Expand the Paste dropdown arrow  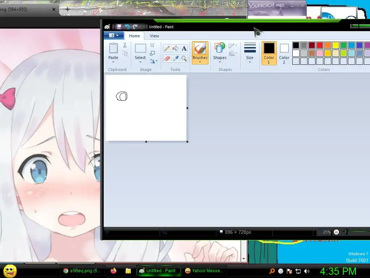[113, 62]
